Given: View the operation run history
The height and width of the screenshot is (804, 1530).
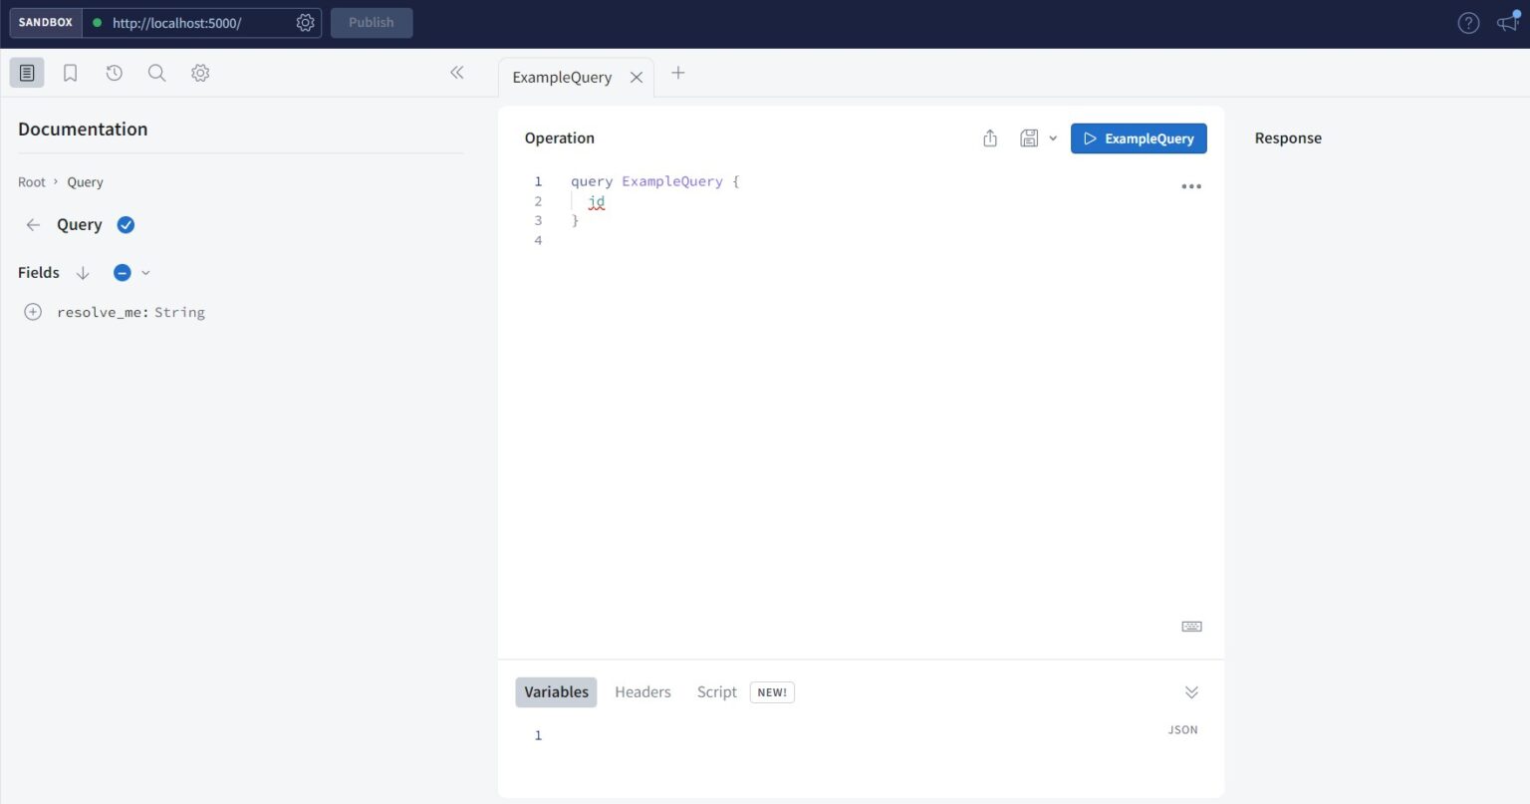Looking at the screenshot, I should click(113, 72).
